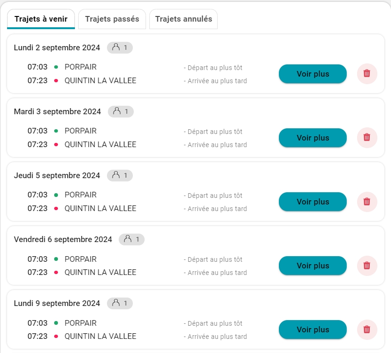Screen dimensions: 391x353
Task: Click passenger badge on Lundi 2 septembre
Action: 120,47
